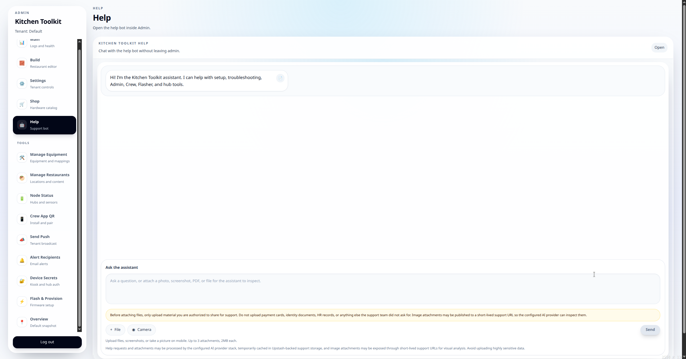Open the Shop hardware catalog

click(x=45, y=104)
